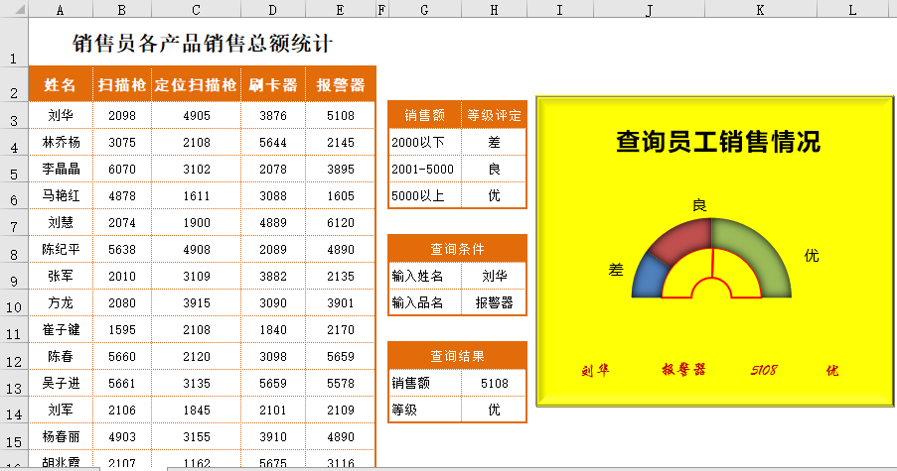Click the 定位扫描枪 table header cell

196,85
